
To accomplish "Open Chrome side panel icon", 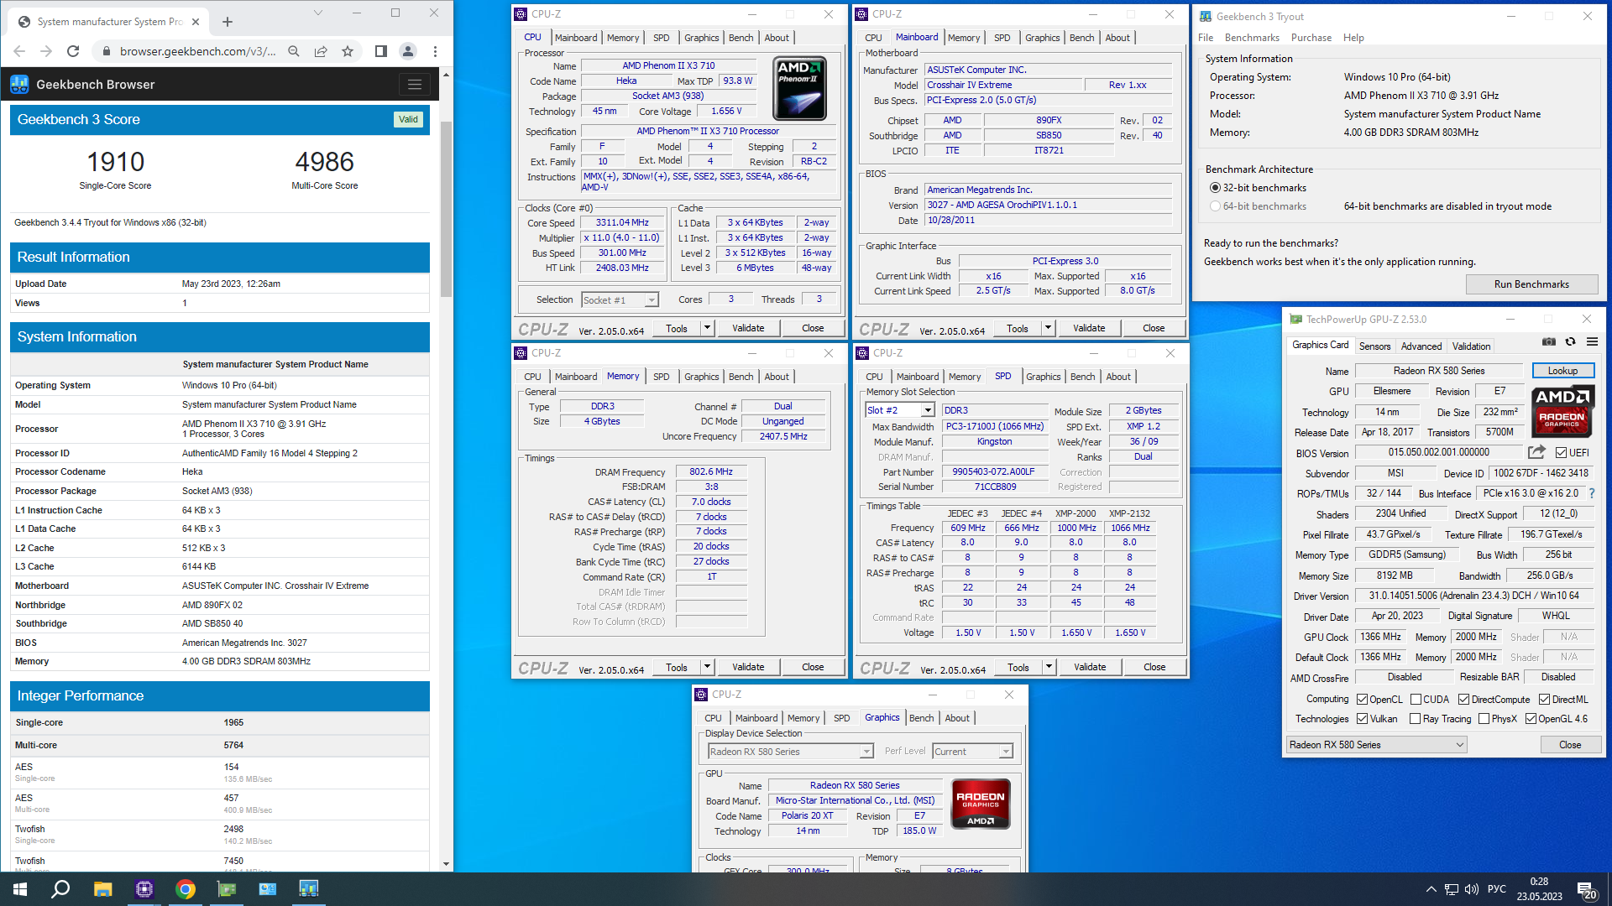I will 380,51.
